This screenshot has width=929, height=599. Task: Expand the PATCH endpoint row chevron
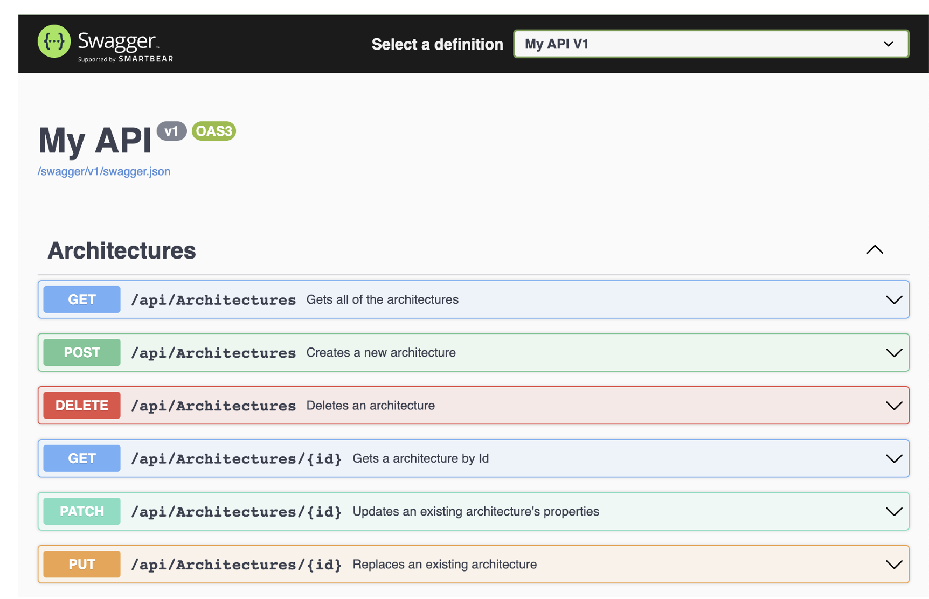[893, 512]
